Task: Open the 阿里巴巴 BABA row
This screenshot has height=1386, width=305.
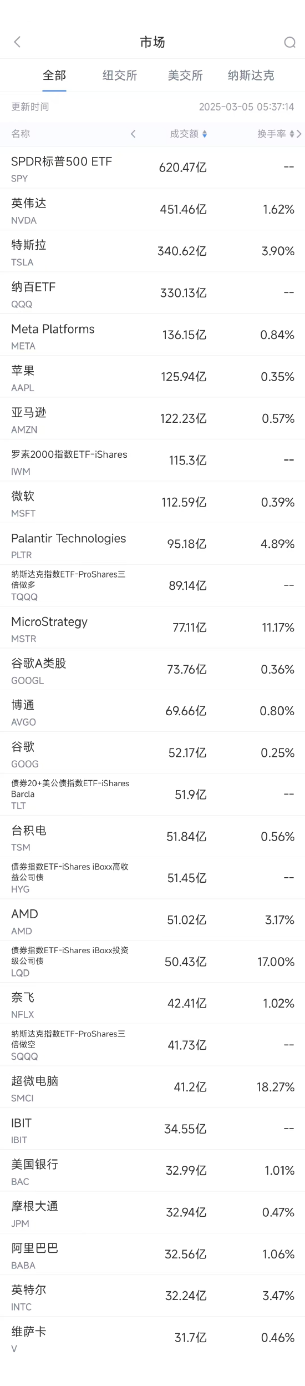Action: tap(152, 1254)
